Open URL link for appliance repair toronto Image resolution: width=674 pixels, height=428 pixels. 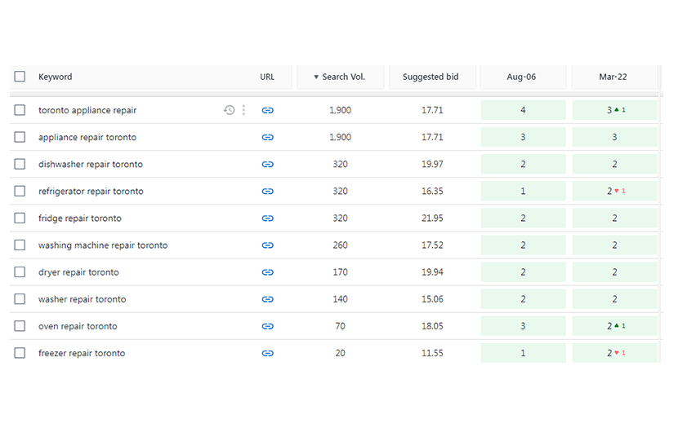(267, 137)
